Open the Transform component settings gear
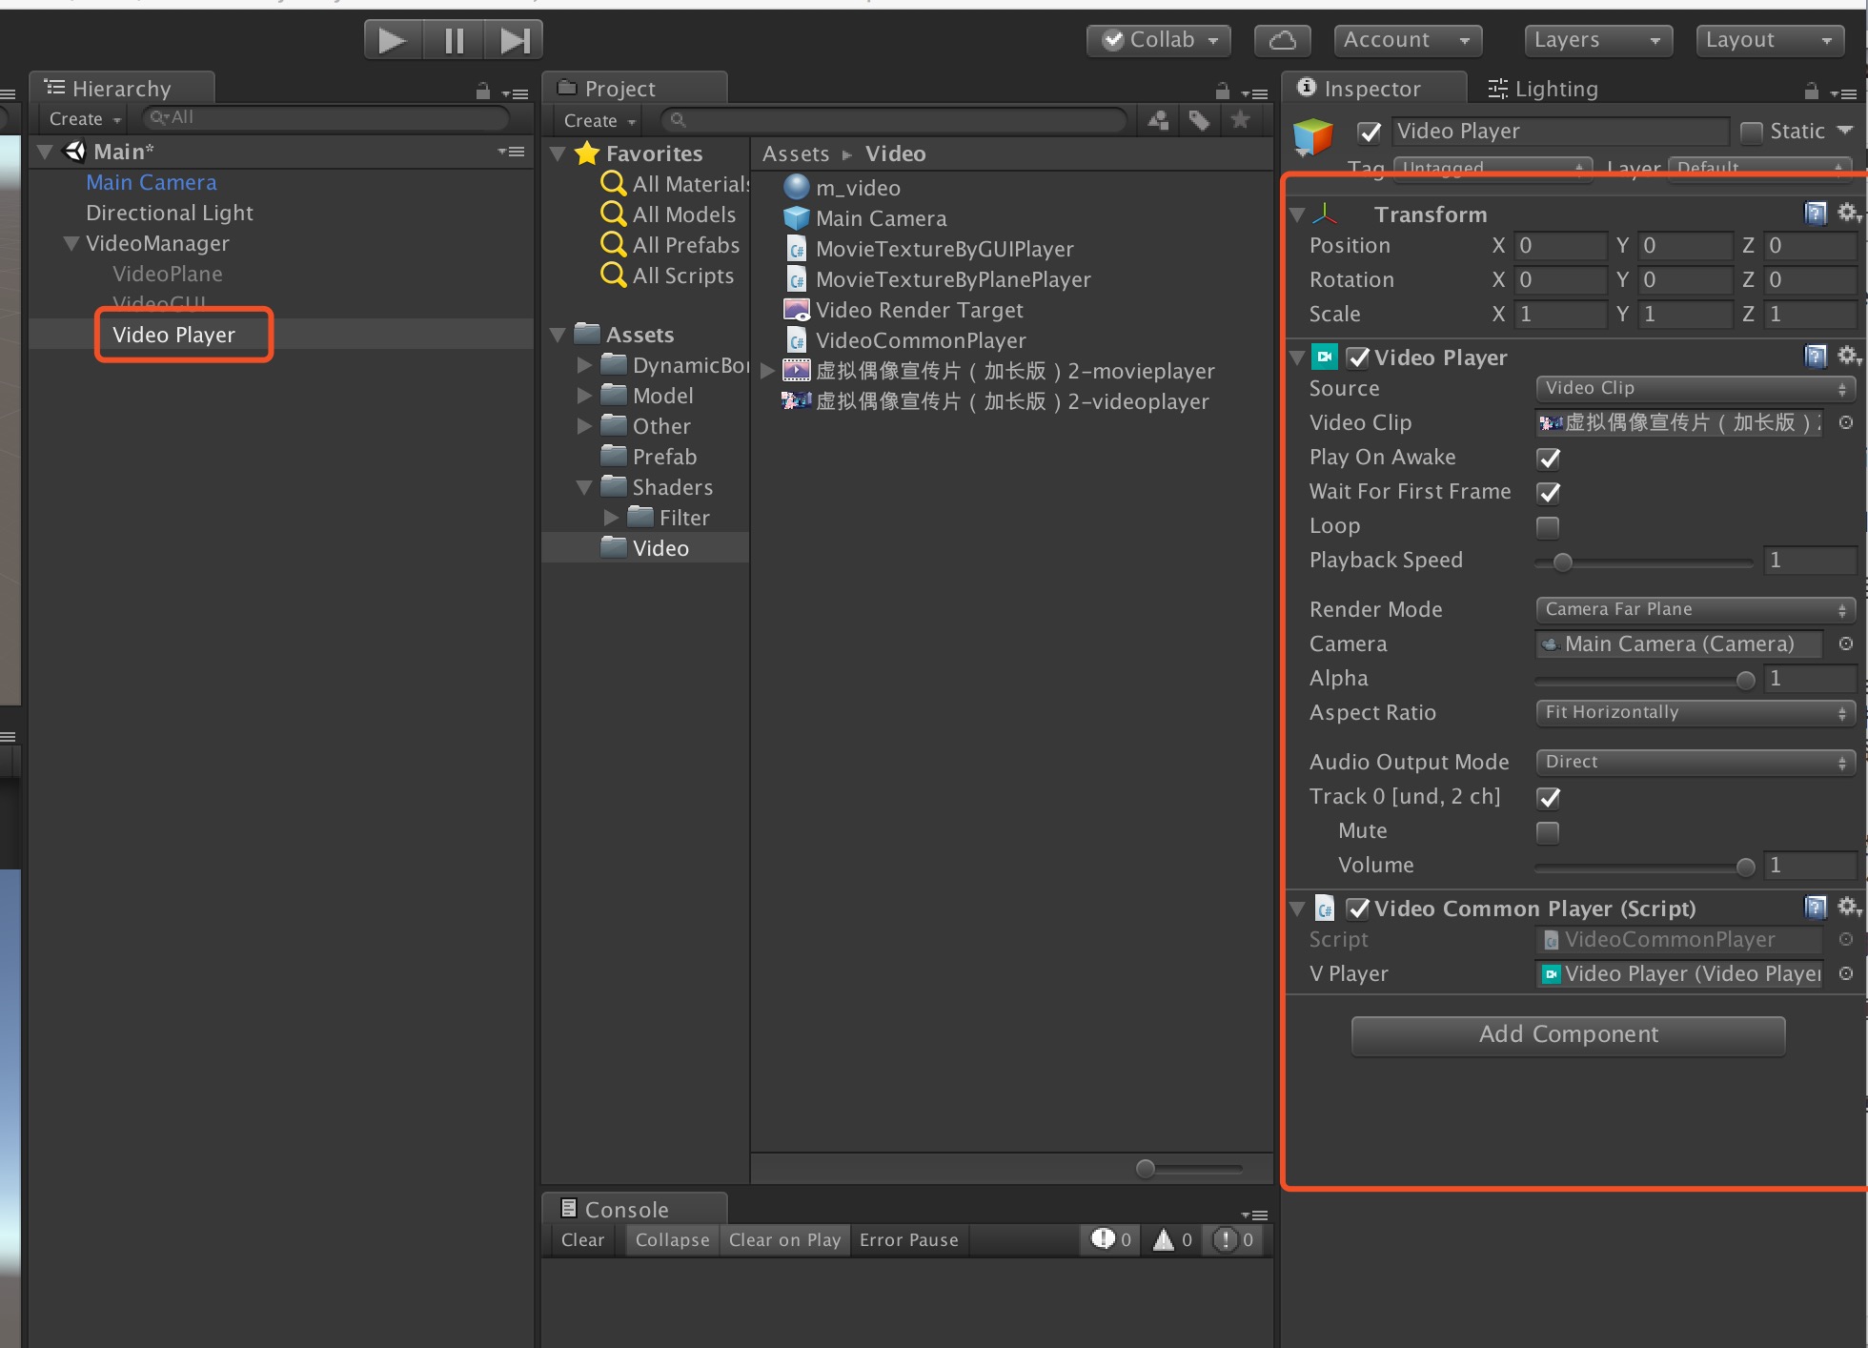The width and height of the screenshot is (1868, 1348). [x=1848, y=214]
